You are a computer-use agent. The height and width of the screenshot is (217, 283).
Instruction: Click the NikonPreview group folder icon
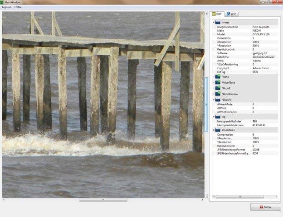tap(218, 94)
